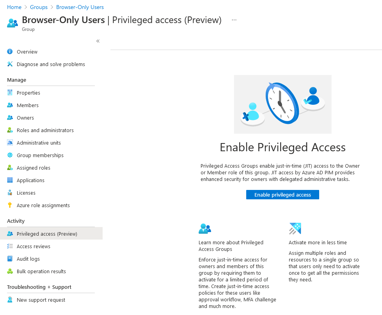Image resolution: width=382 pixels, height=315 pixels.
Task: Collapse the left navigation menu
Action: pos(98,41)
